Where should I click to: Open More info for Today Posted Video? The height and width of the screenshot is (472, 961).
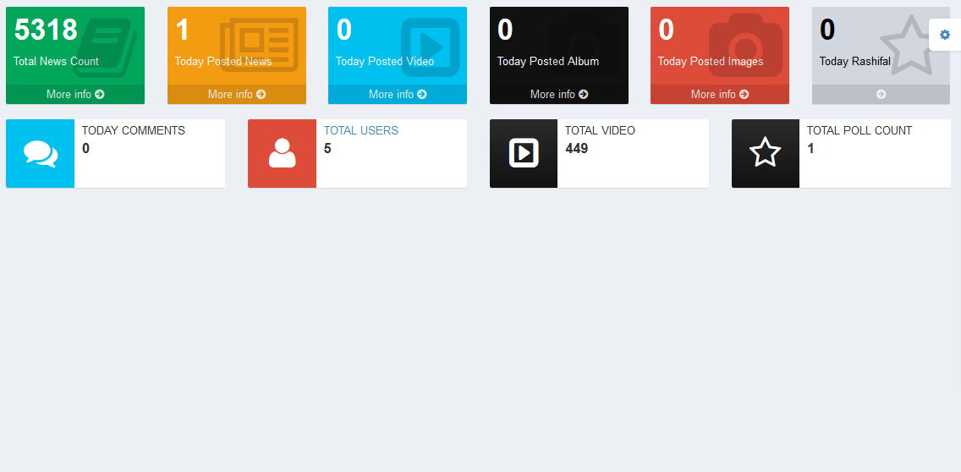click(x=398, y=95)
